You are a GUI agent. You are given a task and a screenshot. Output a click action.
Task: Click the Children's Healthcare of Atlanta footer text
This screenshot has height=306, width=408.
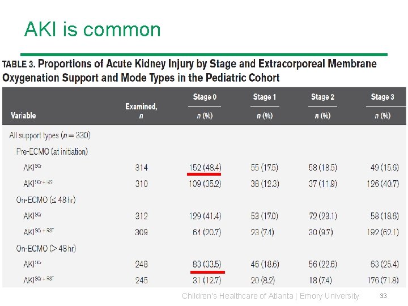[270, 296]
